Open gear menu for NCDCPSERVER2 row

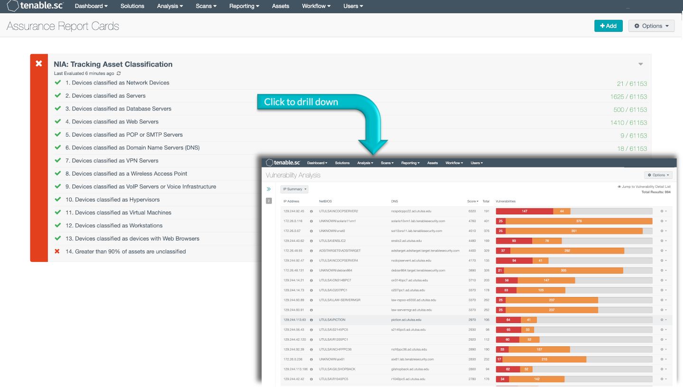click(x=664, y=211)
